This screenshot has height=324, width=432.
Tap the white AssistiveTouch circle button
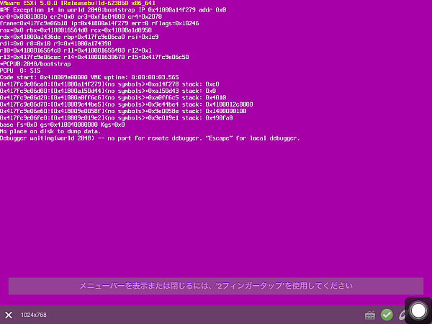click(418, 310)
